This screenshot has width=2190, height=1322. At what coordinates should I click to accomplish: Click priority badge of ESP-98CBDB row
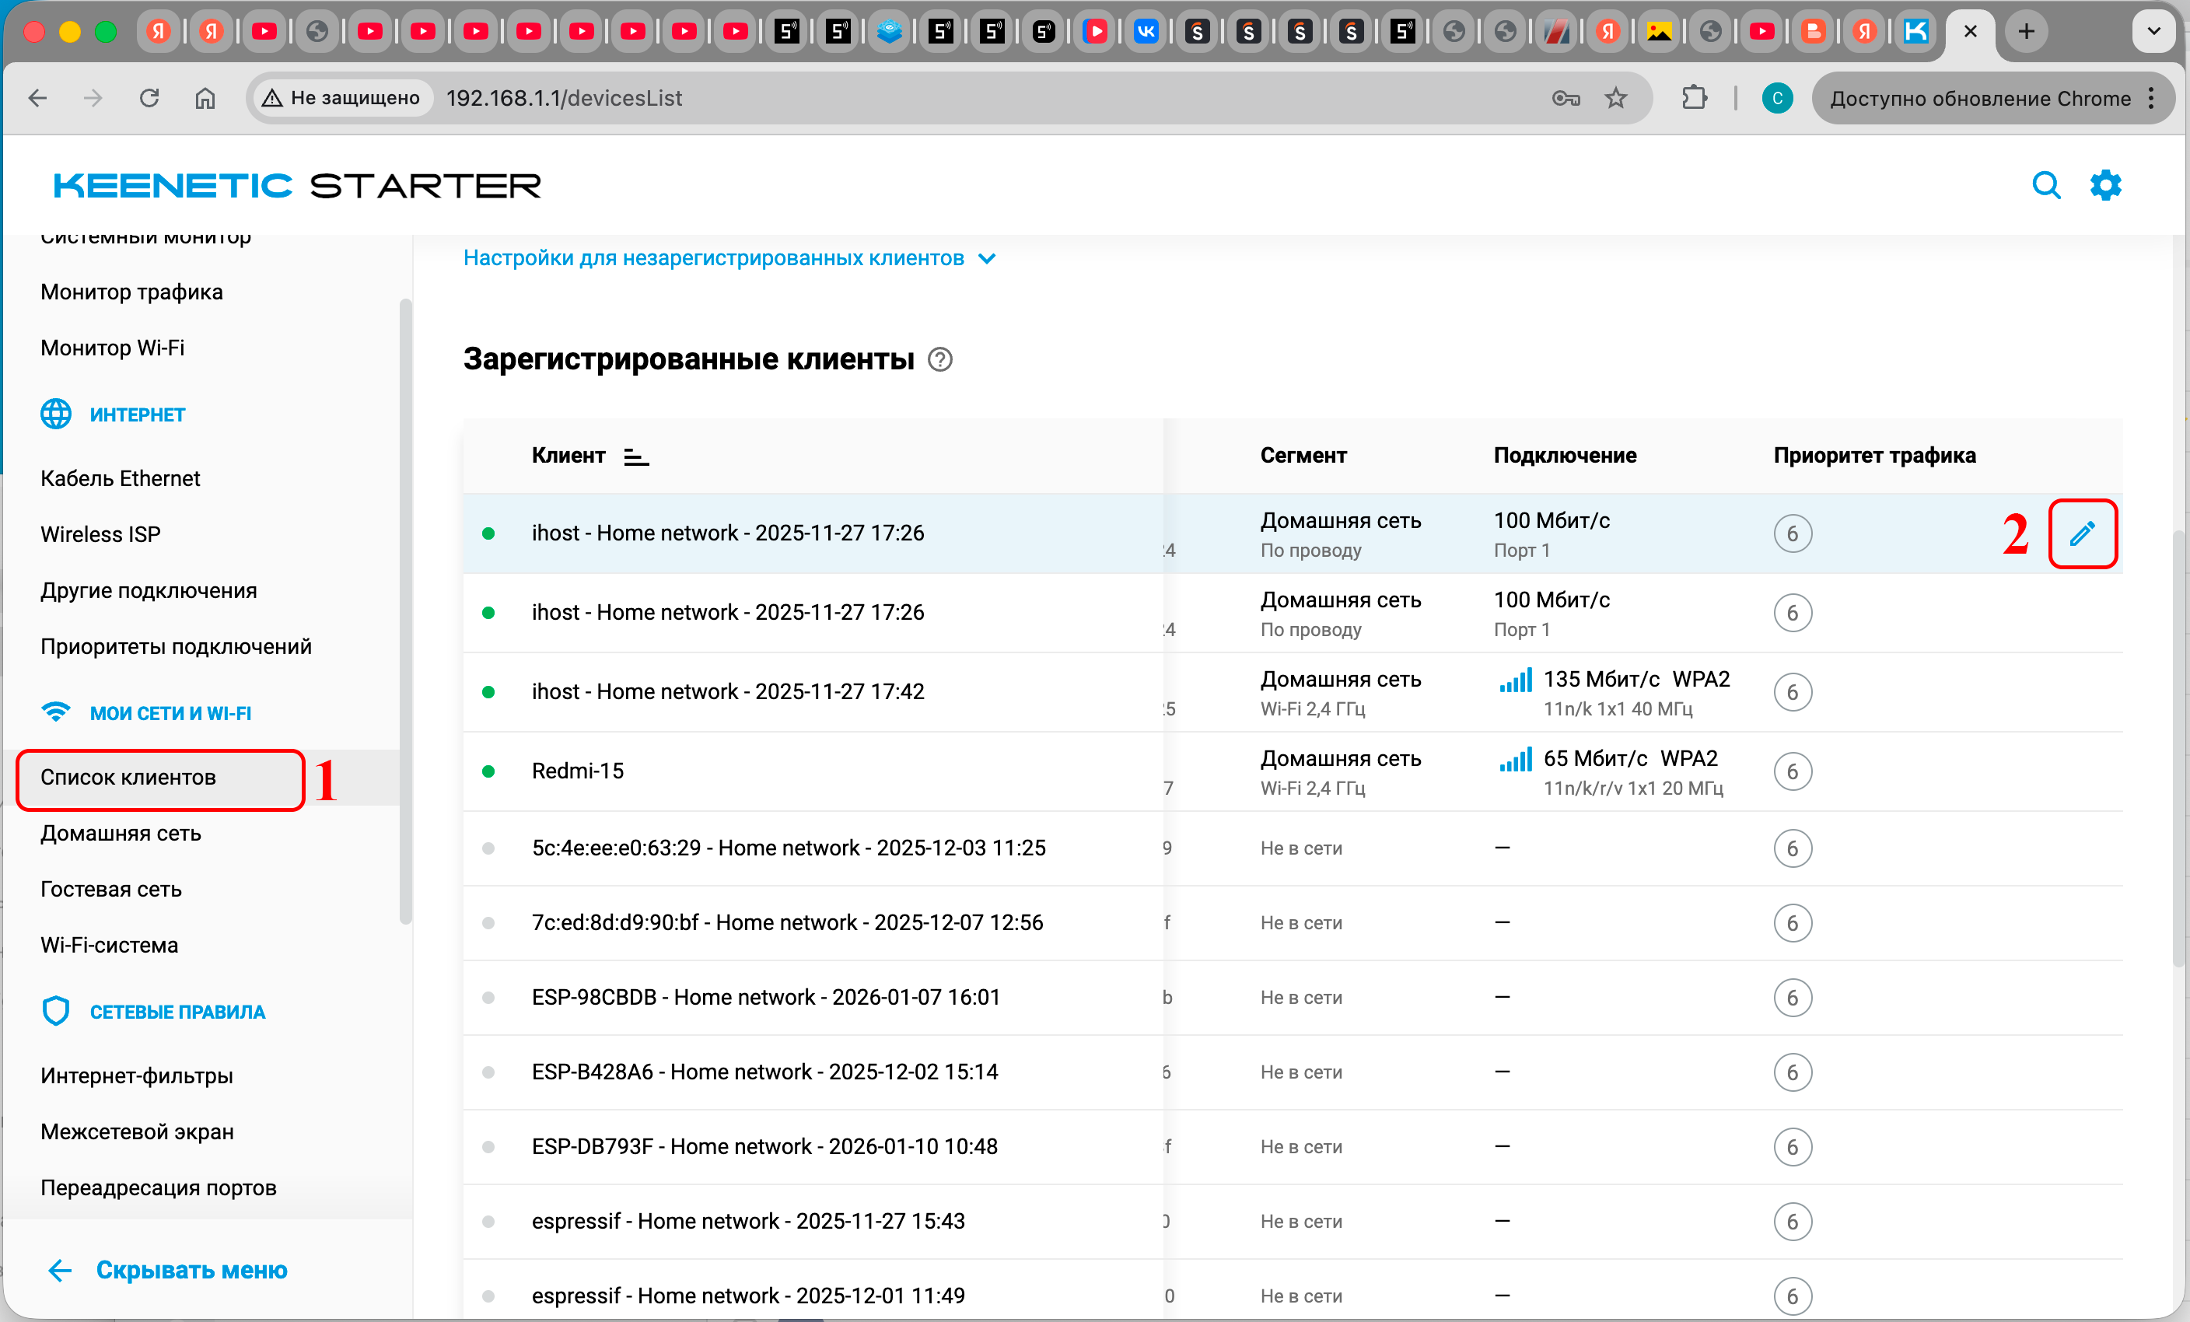pyautogui.click(x=1792, y=997)
